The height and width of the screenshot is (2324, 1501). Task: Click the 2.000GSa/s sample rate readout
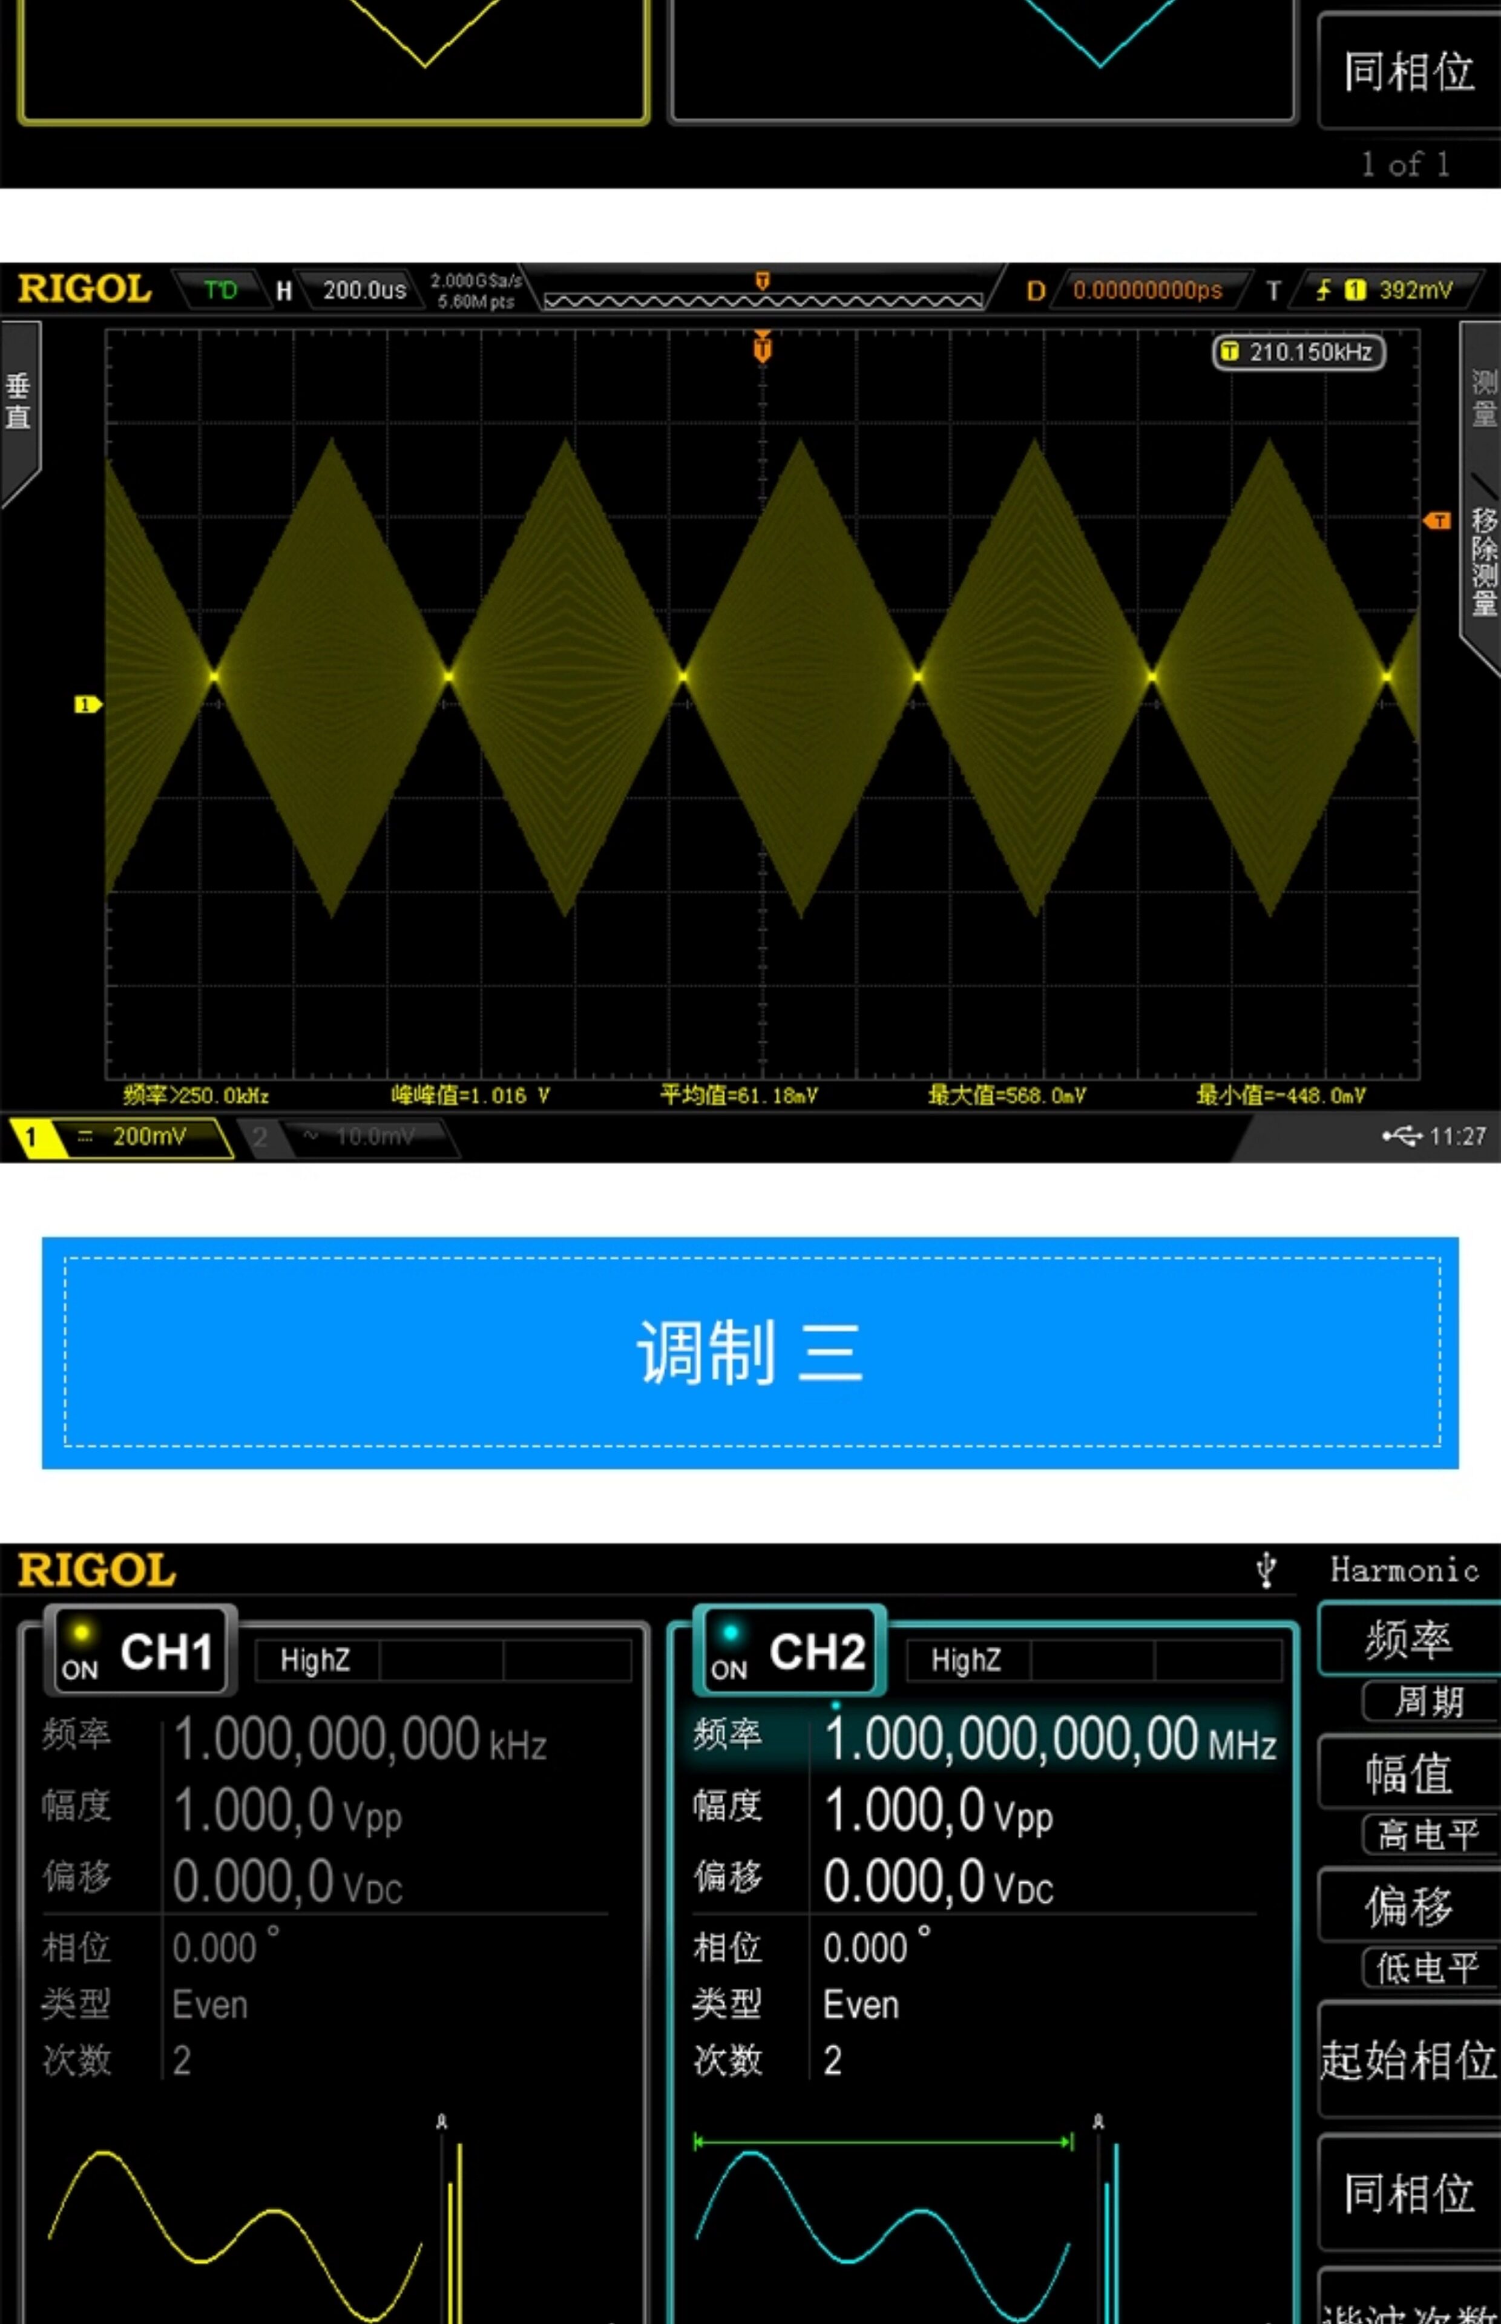point(476,281)
